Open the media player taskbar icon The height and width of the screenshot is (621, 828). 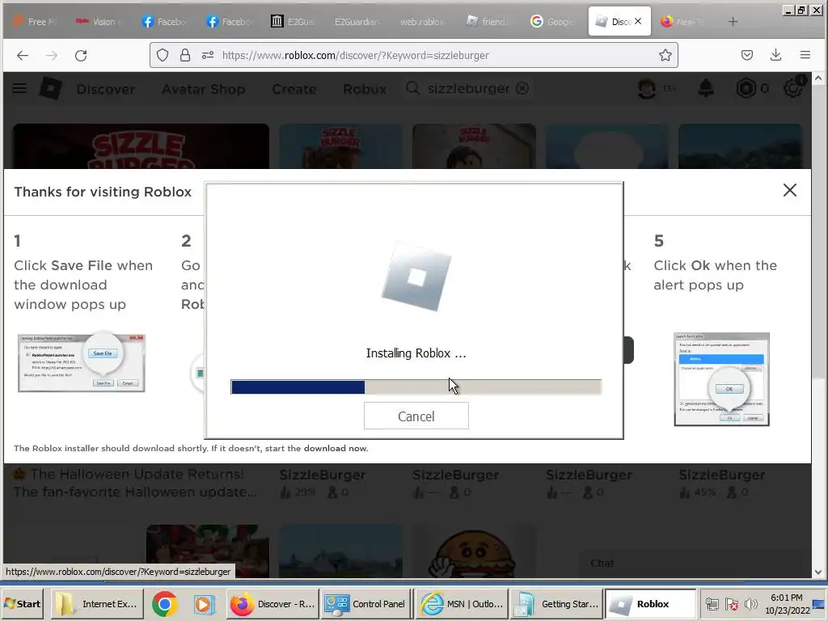[x=203, y=604]
